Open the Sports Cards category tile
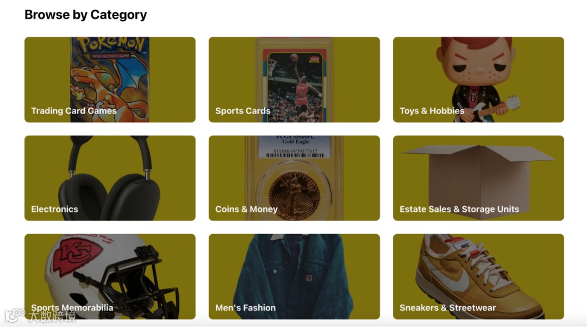Image resolution: width=587 pixels, height=327 pixels. [294, 79]
